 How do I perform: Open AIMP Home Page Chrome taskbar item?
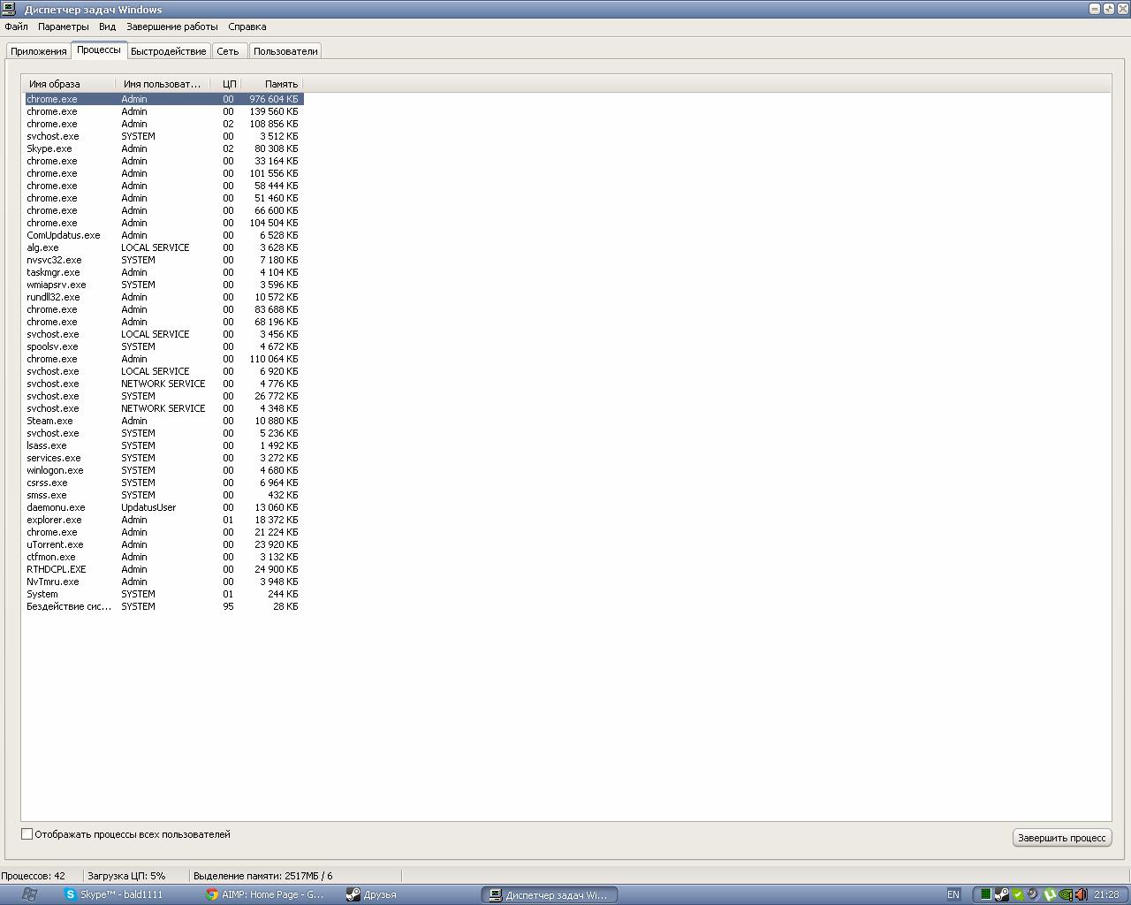click(x=265, y=894)
